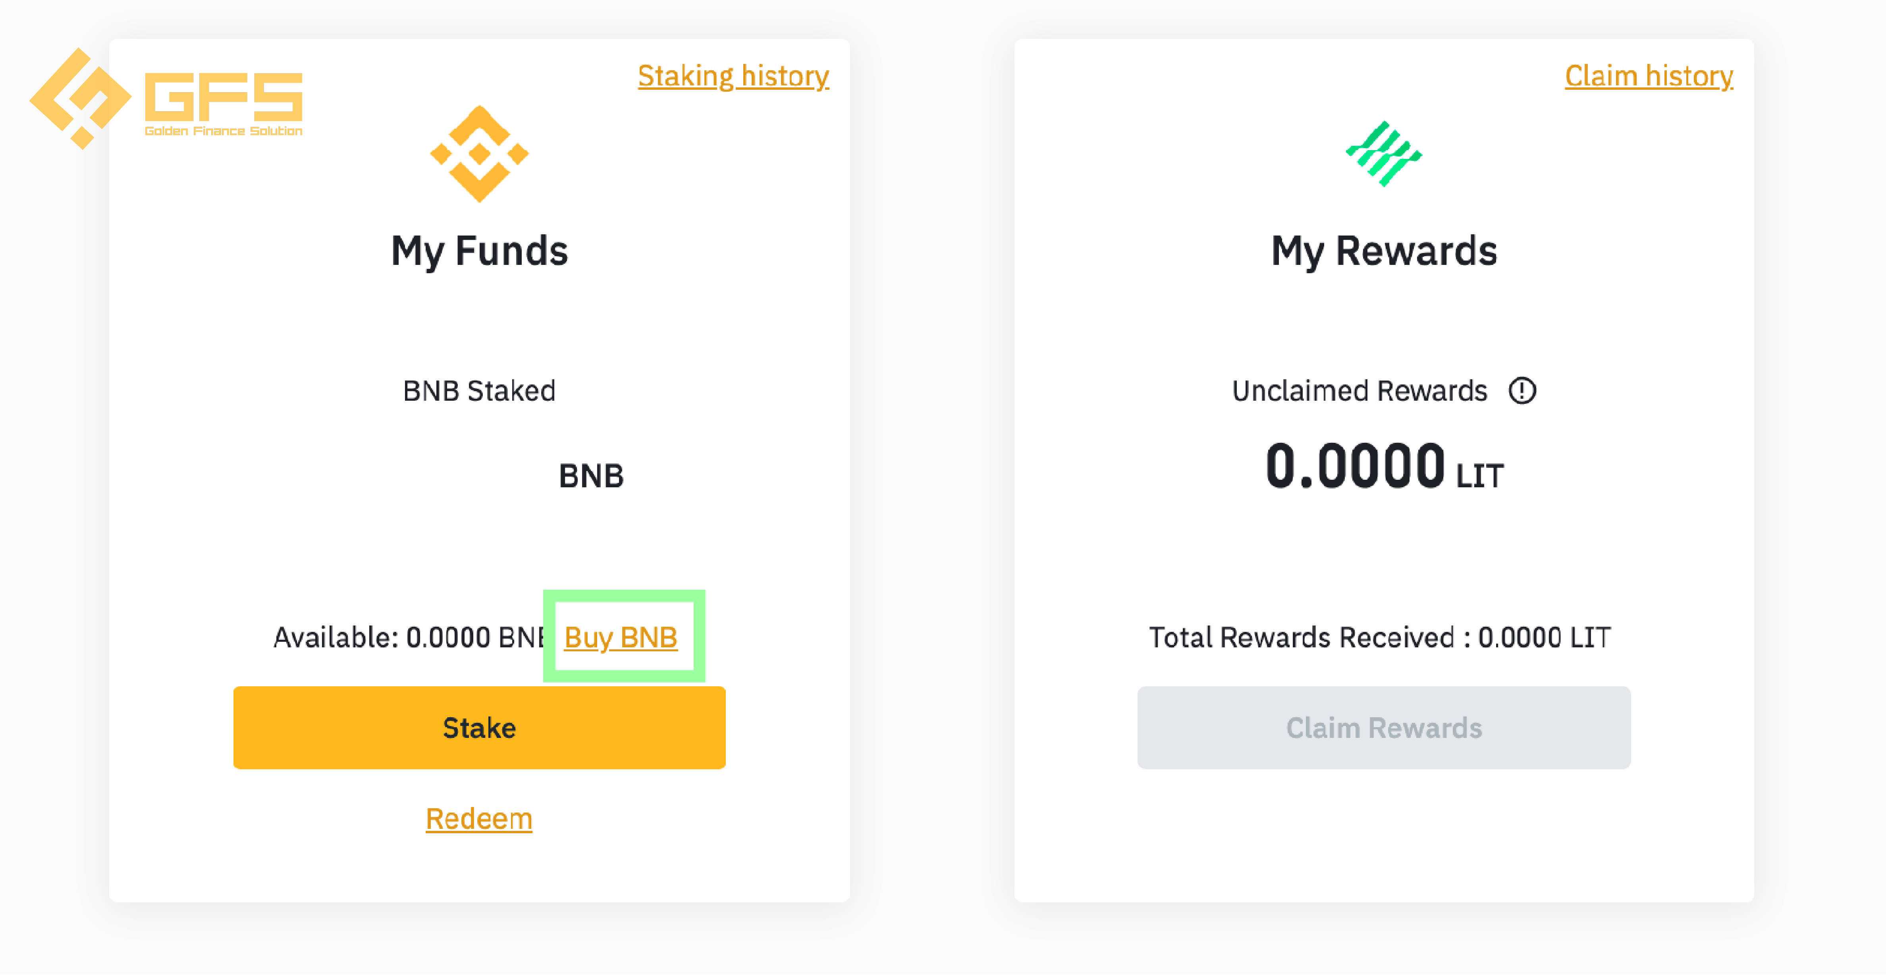Click the Unclaimed Rewards label
Image resolution: width=1886 pixels, height=975 pixels.
tap(1359, 390)
